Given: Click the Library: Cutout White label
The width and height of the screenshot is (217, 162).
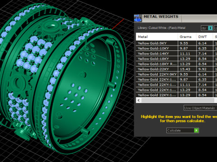Looking at the screenshot, I should click(161, 28).
